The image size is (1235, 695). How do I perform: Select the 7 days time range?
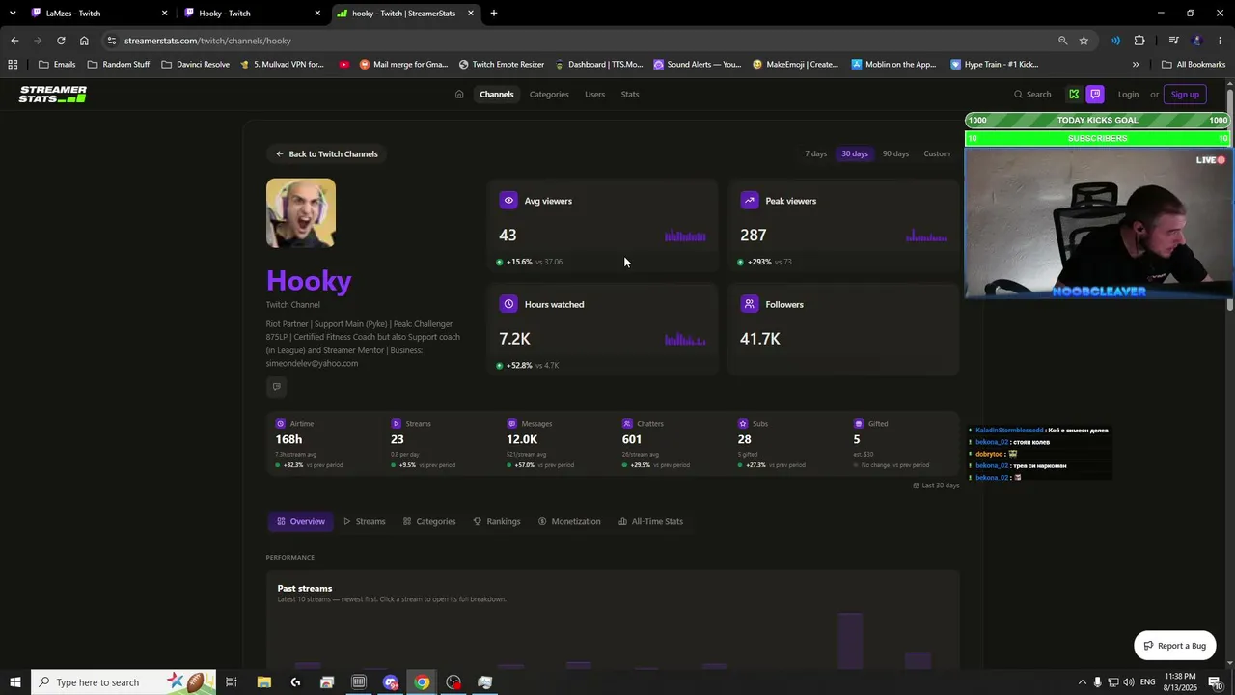tap(816, 153)
